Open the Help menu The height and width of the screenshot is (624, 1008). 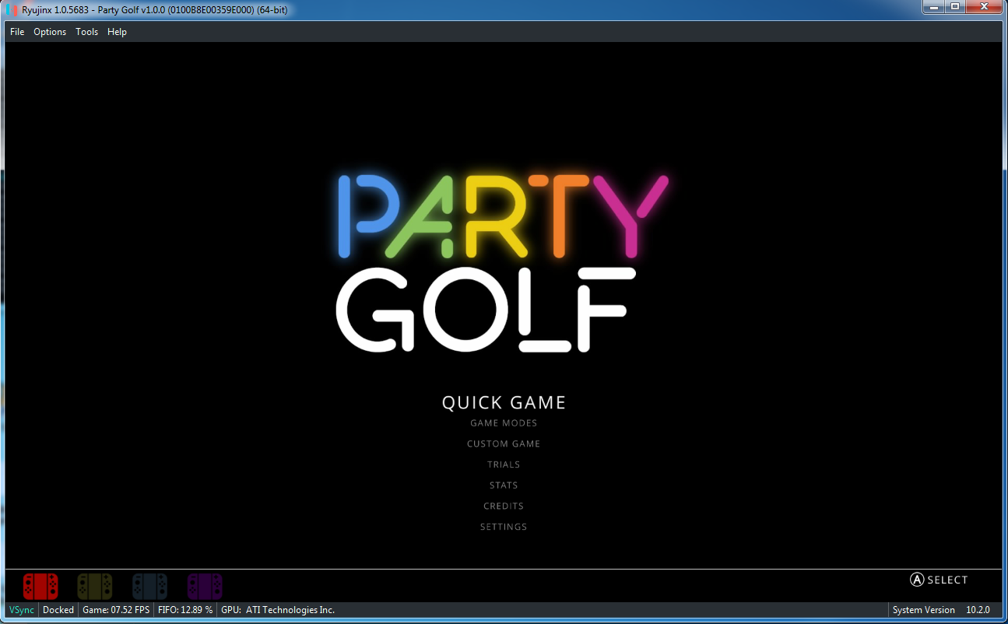click(117, 32)
